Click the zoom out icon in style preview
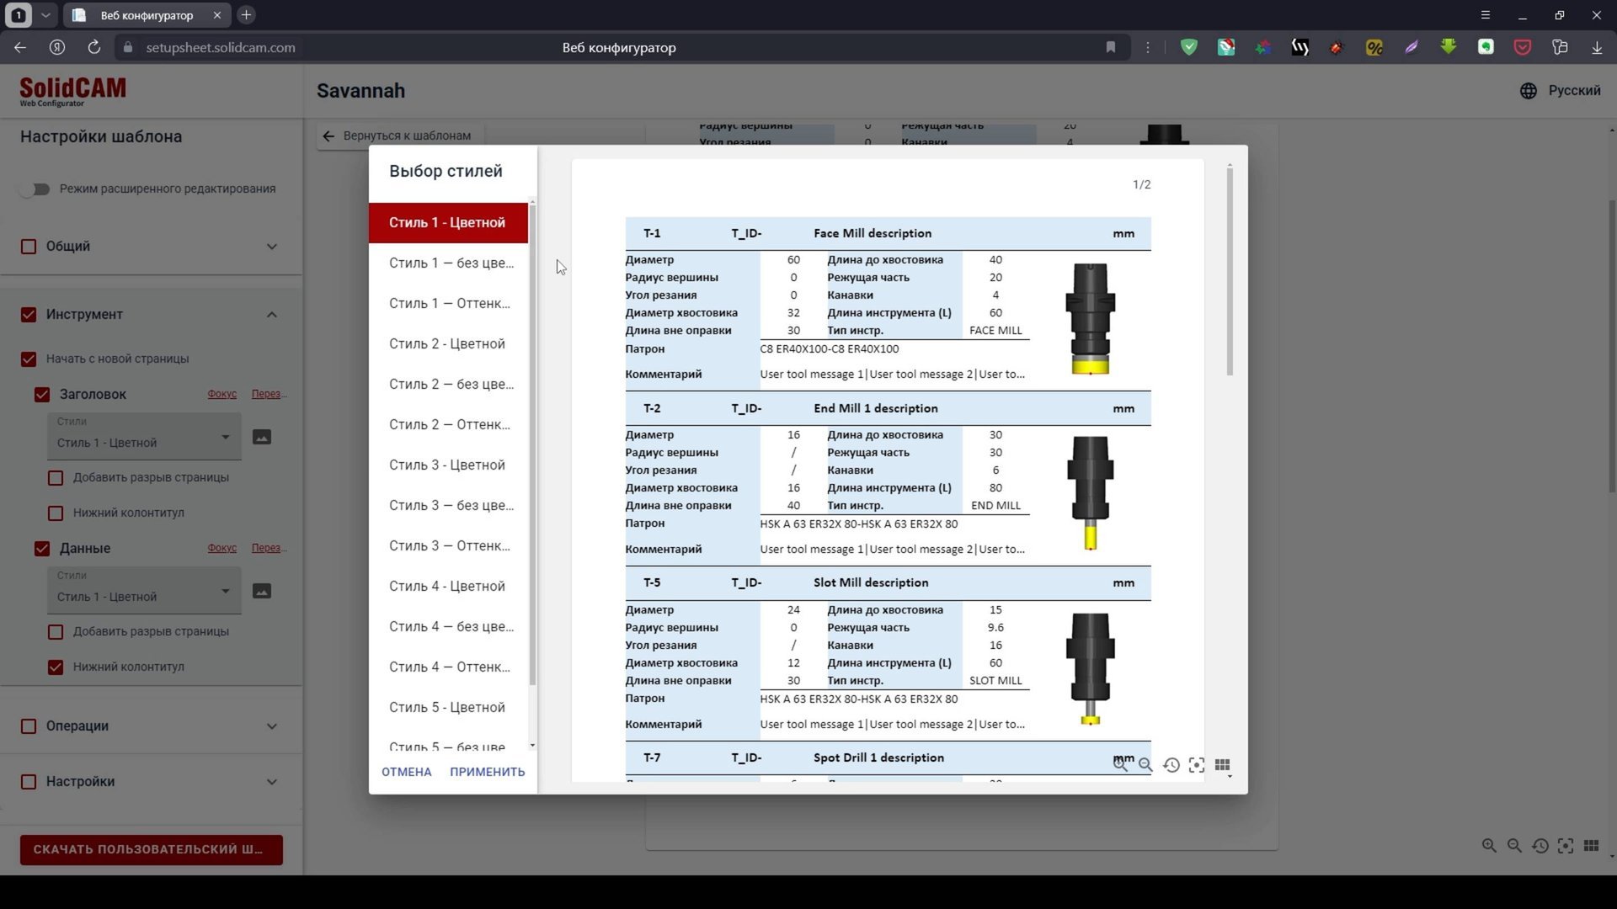The height and width of the screenshot is (909, 1617). point(1145,765)
